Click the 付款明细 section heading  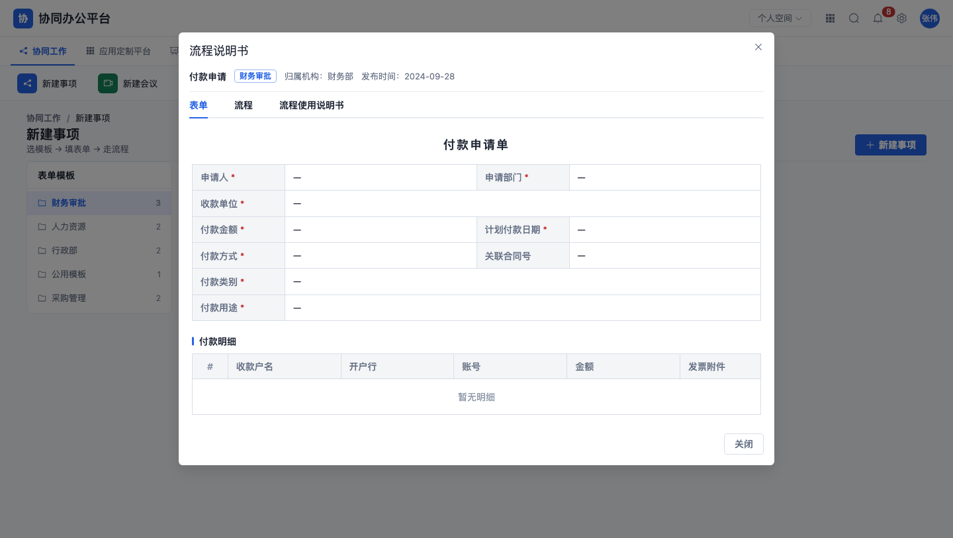coord(218,341)
